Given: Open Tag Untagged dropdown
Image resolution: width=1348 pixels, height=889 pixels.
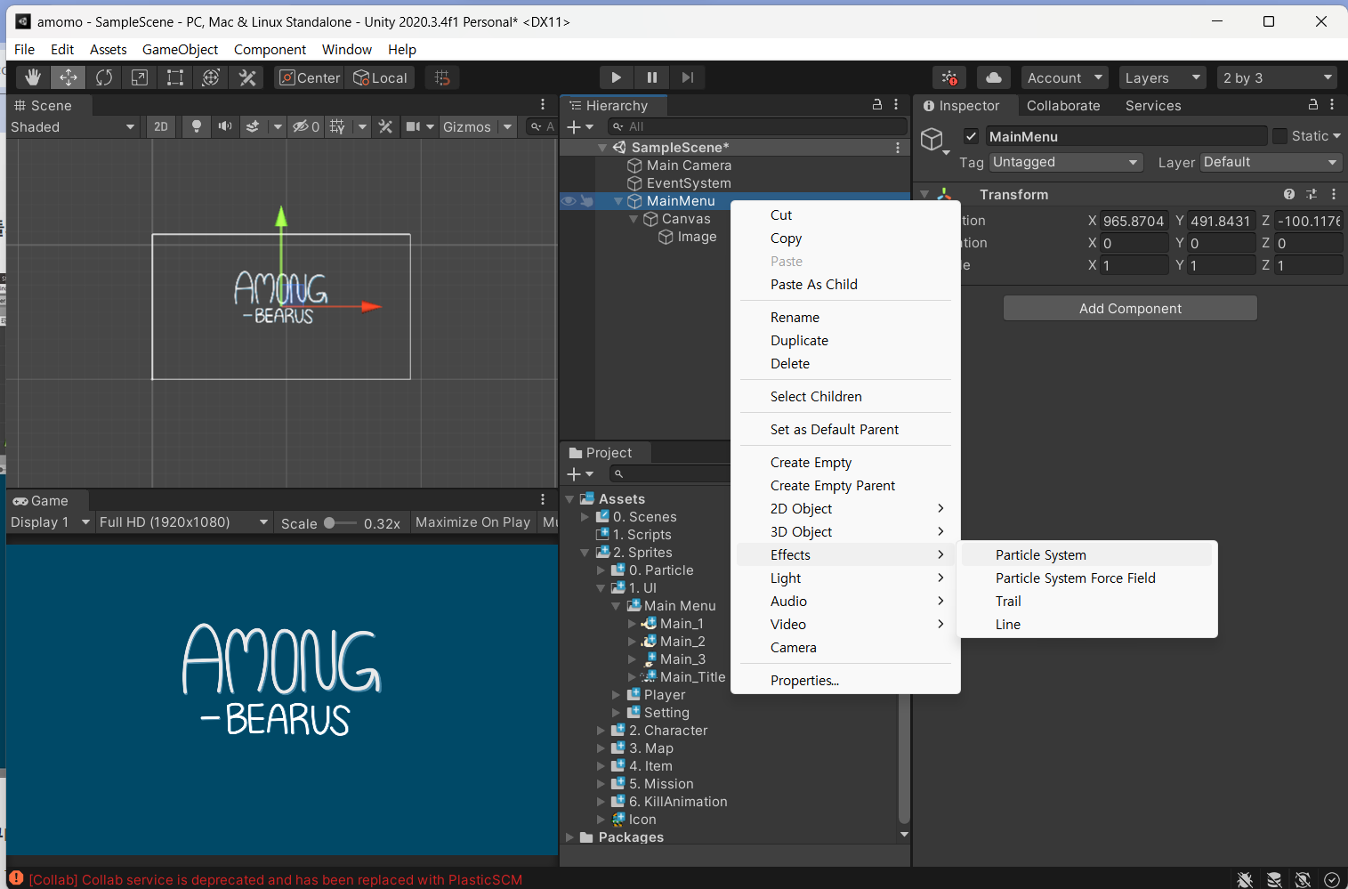Looking at the screenshot, I should pos(1066,162).
